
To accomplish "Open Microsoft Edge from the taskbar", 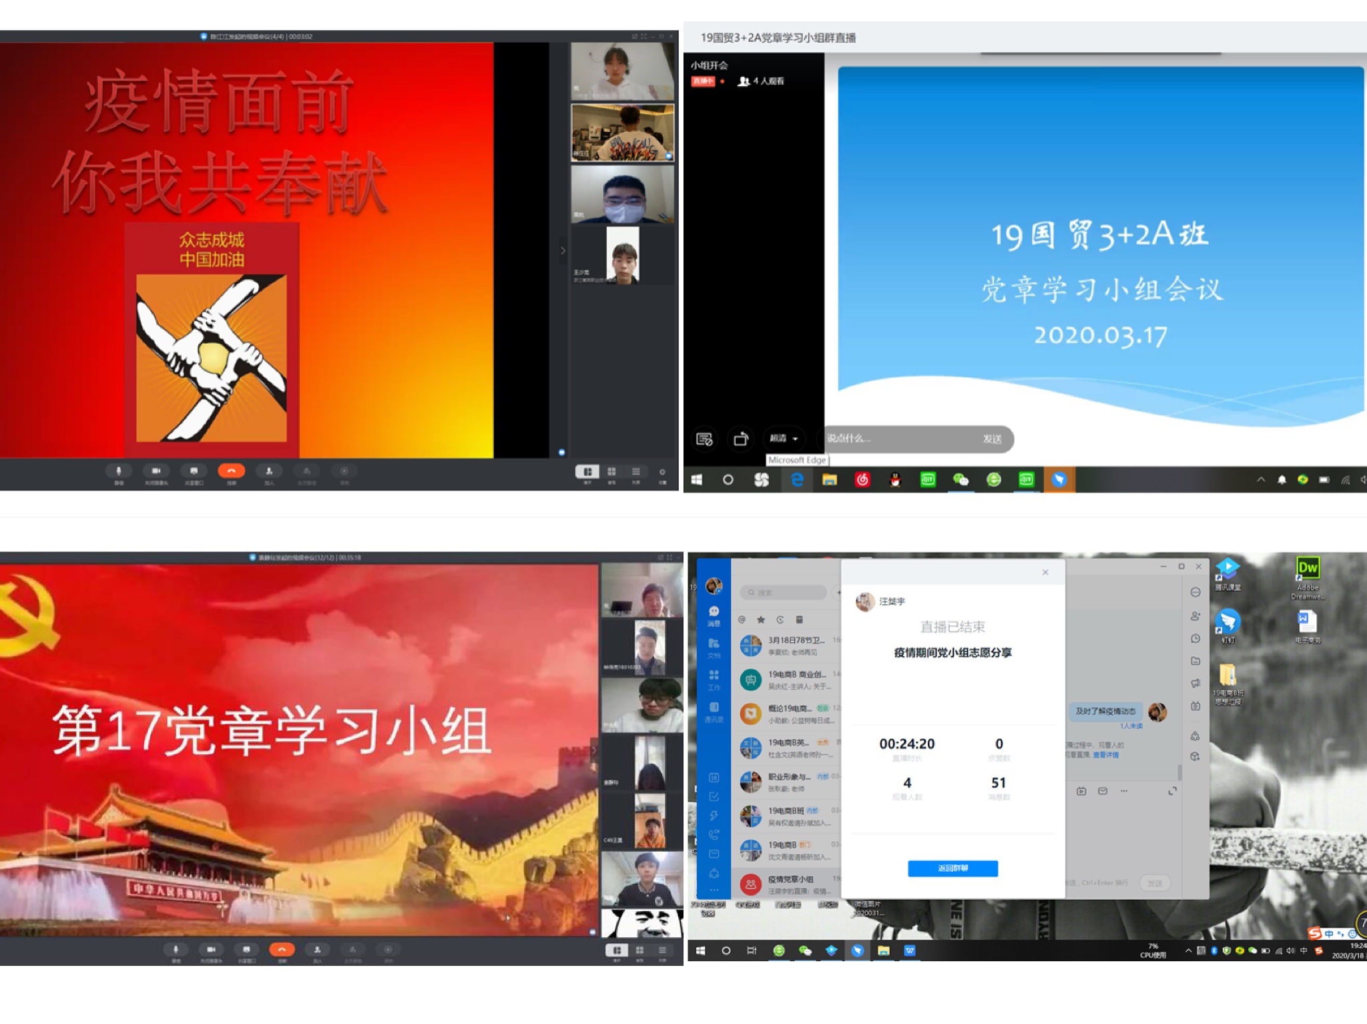I will tap(796, 479).
